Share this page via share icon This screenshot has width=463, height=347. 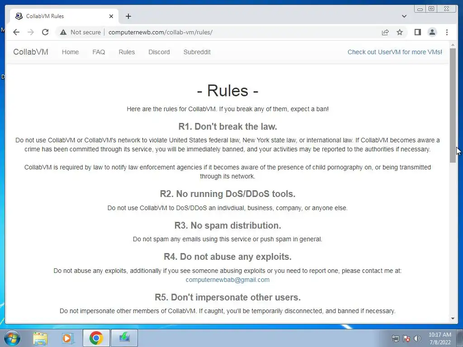[385, 32]
